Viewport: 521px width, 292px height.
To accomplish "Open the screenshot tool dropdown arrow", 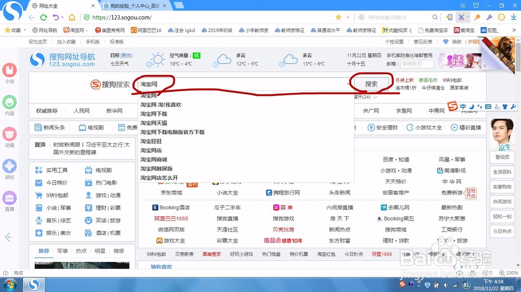I will click(467, 17).
